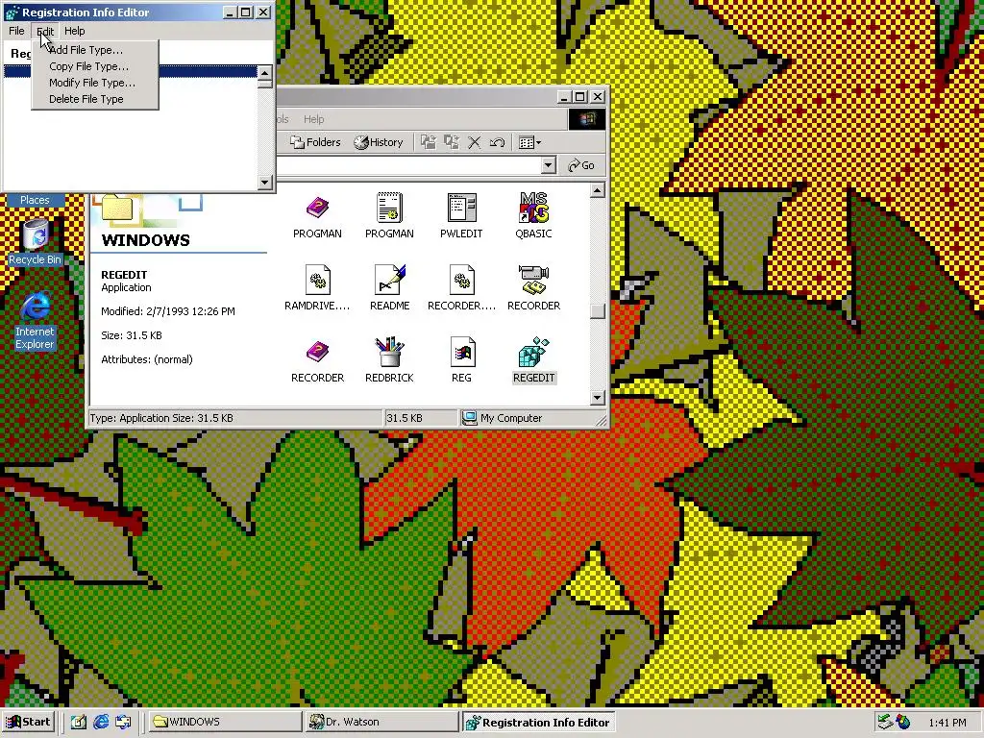
Task: Select the purple RECORDER help file icon
Action: pyautogui.click(x=317, y=352)
